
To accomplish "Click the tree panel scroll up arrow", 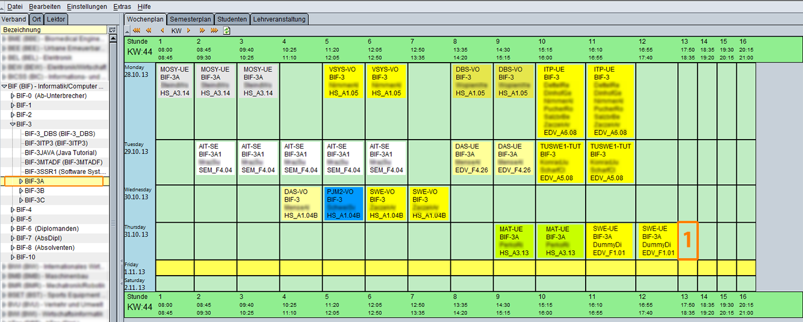I will point(112,38).
